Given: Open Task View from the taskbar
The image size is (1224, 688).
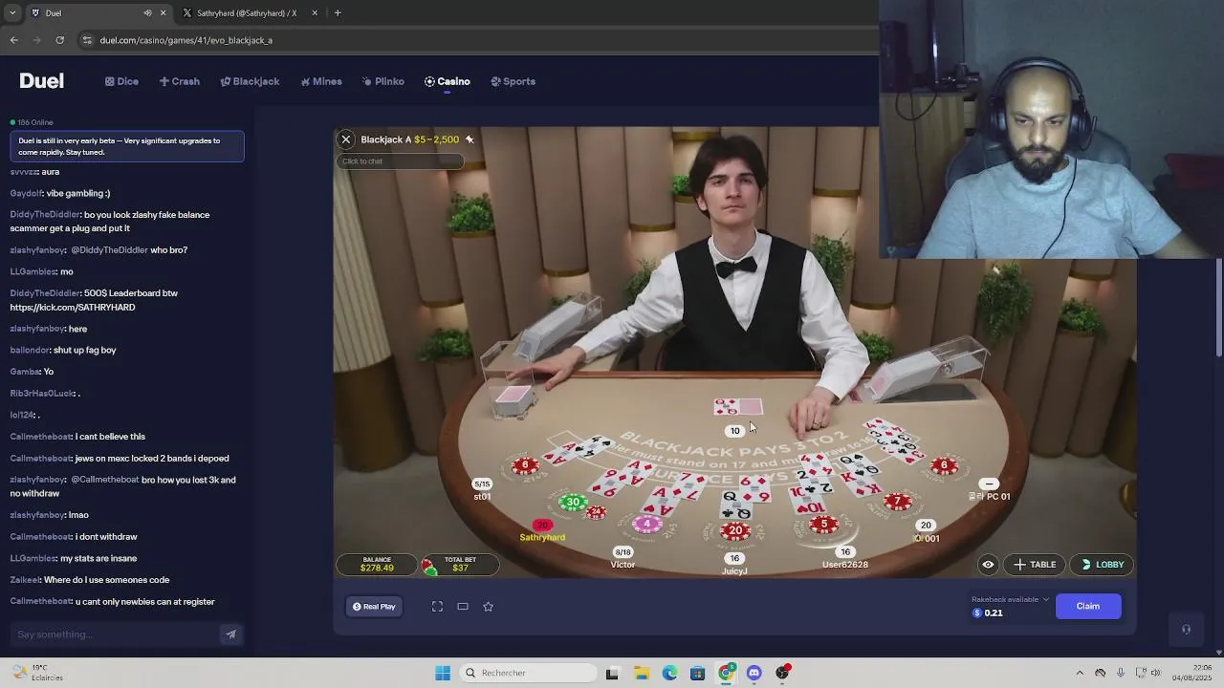Looking at the screenshot, I should coord(612,673).
